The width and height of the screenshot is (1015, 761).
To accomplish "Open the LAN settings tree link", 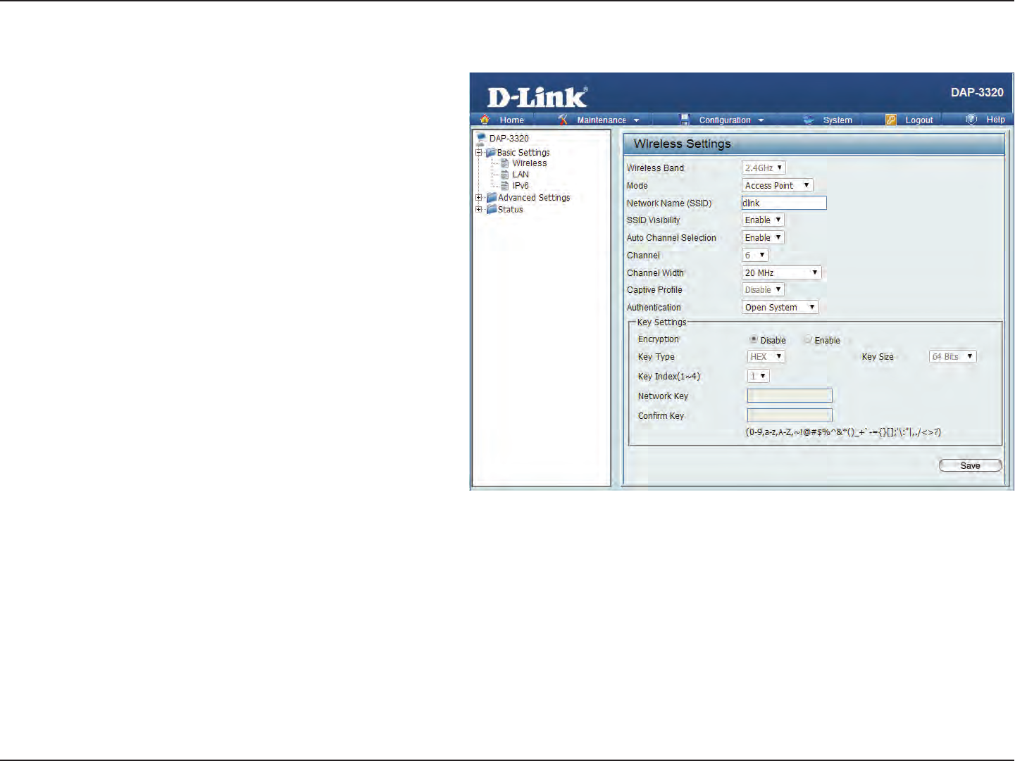I will [521, 175].
